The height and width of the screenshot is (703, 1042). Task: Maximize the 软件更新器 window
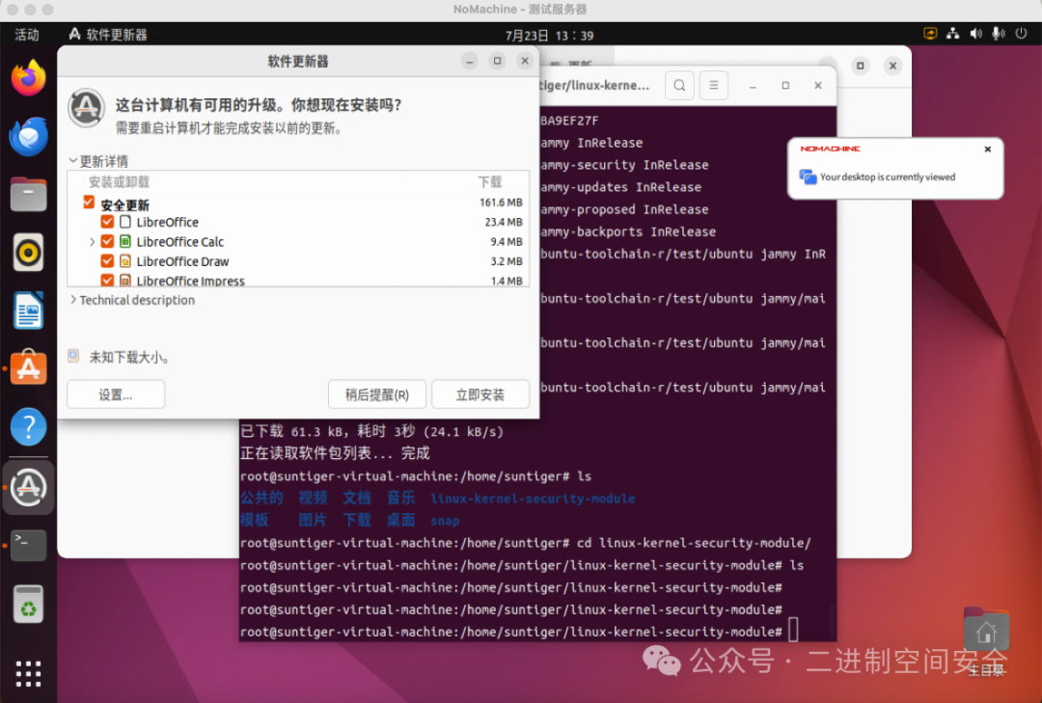[497, 61]
